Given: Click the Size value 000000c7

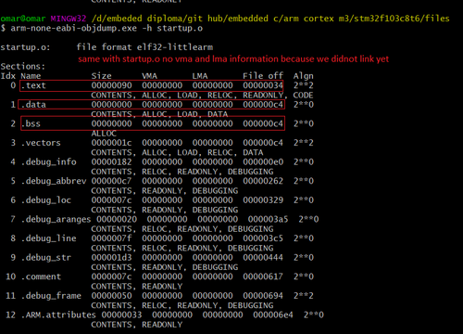Looking at the screenshot, I should coord(111,181).
